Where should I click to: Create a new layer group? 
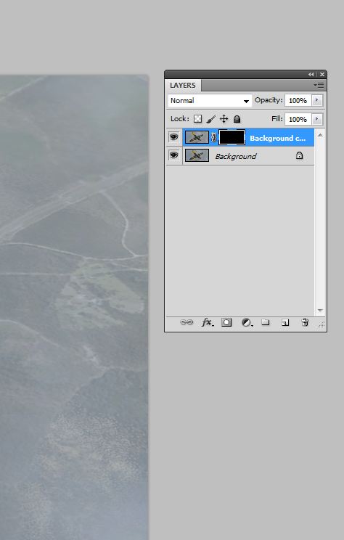pos(265,322)
